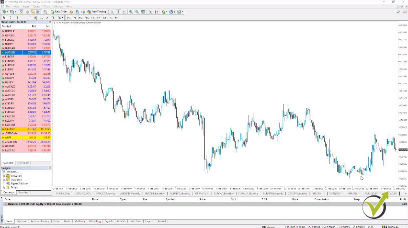Open the Help menu
The image size is (408, 228).
click(69, 7)
